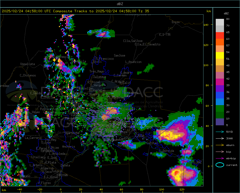Image resolution: width=240 pixels, height=193 pixels.
Task: Click the La_Carrera map label
Action: [33, 138]
